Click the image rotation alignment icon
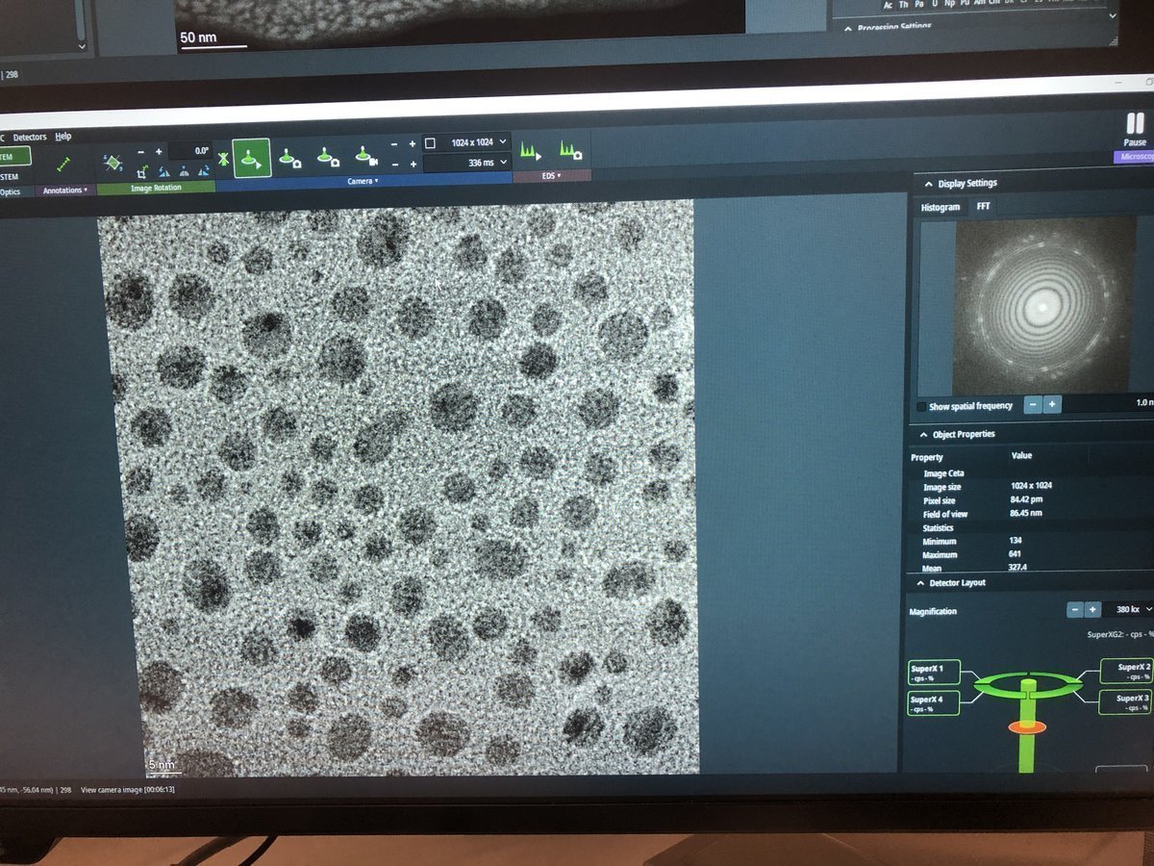The width and height of the screenshot is (1154, 866). coord(113,162)
